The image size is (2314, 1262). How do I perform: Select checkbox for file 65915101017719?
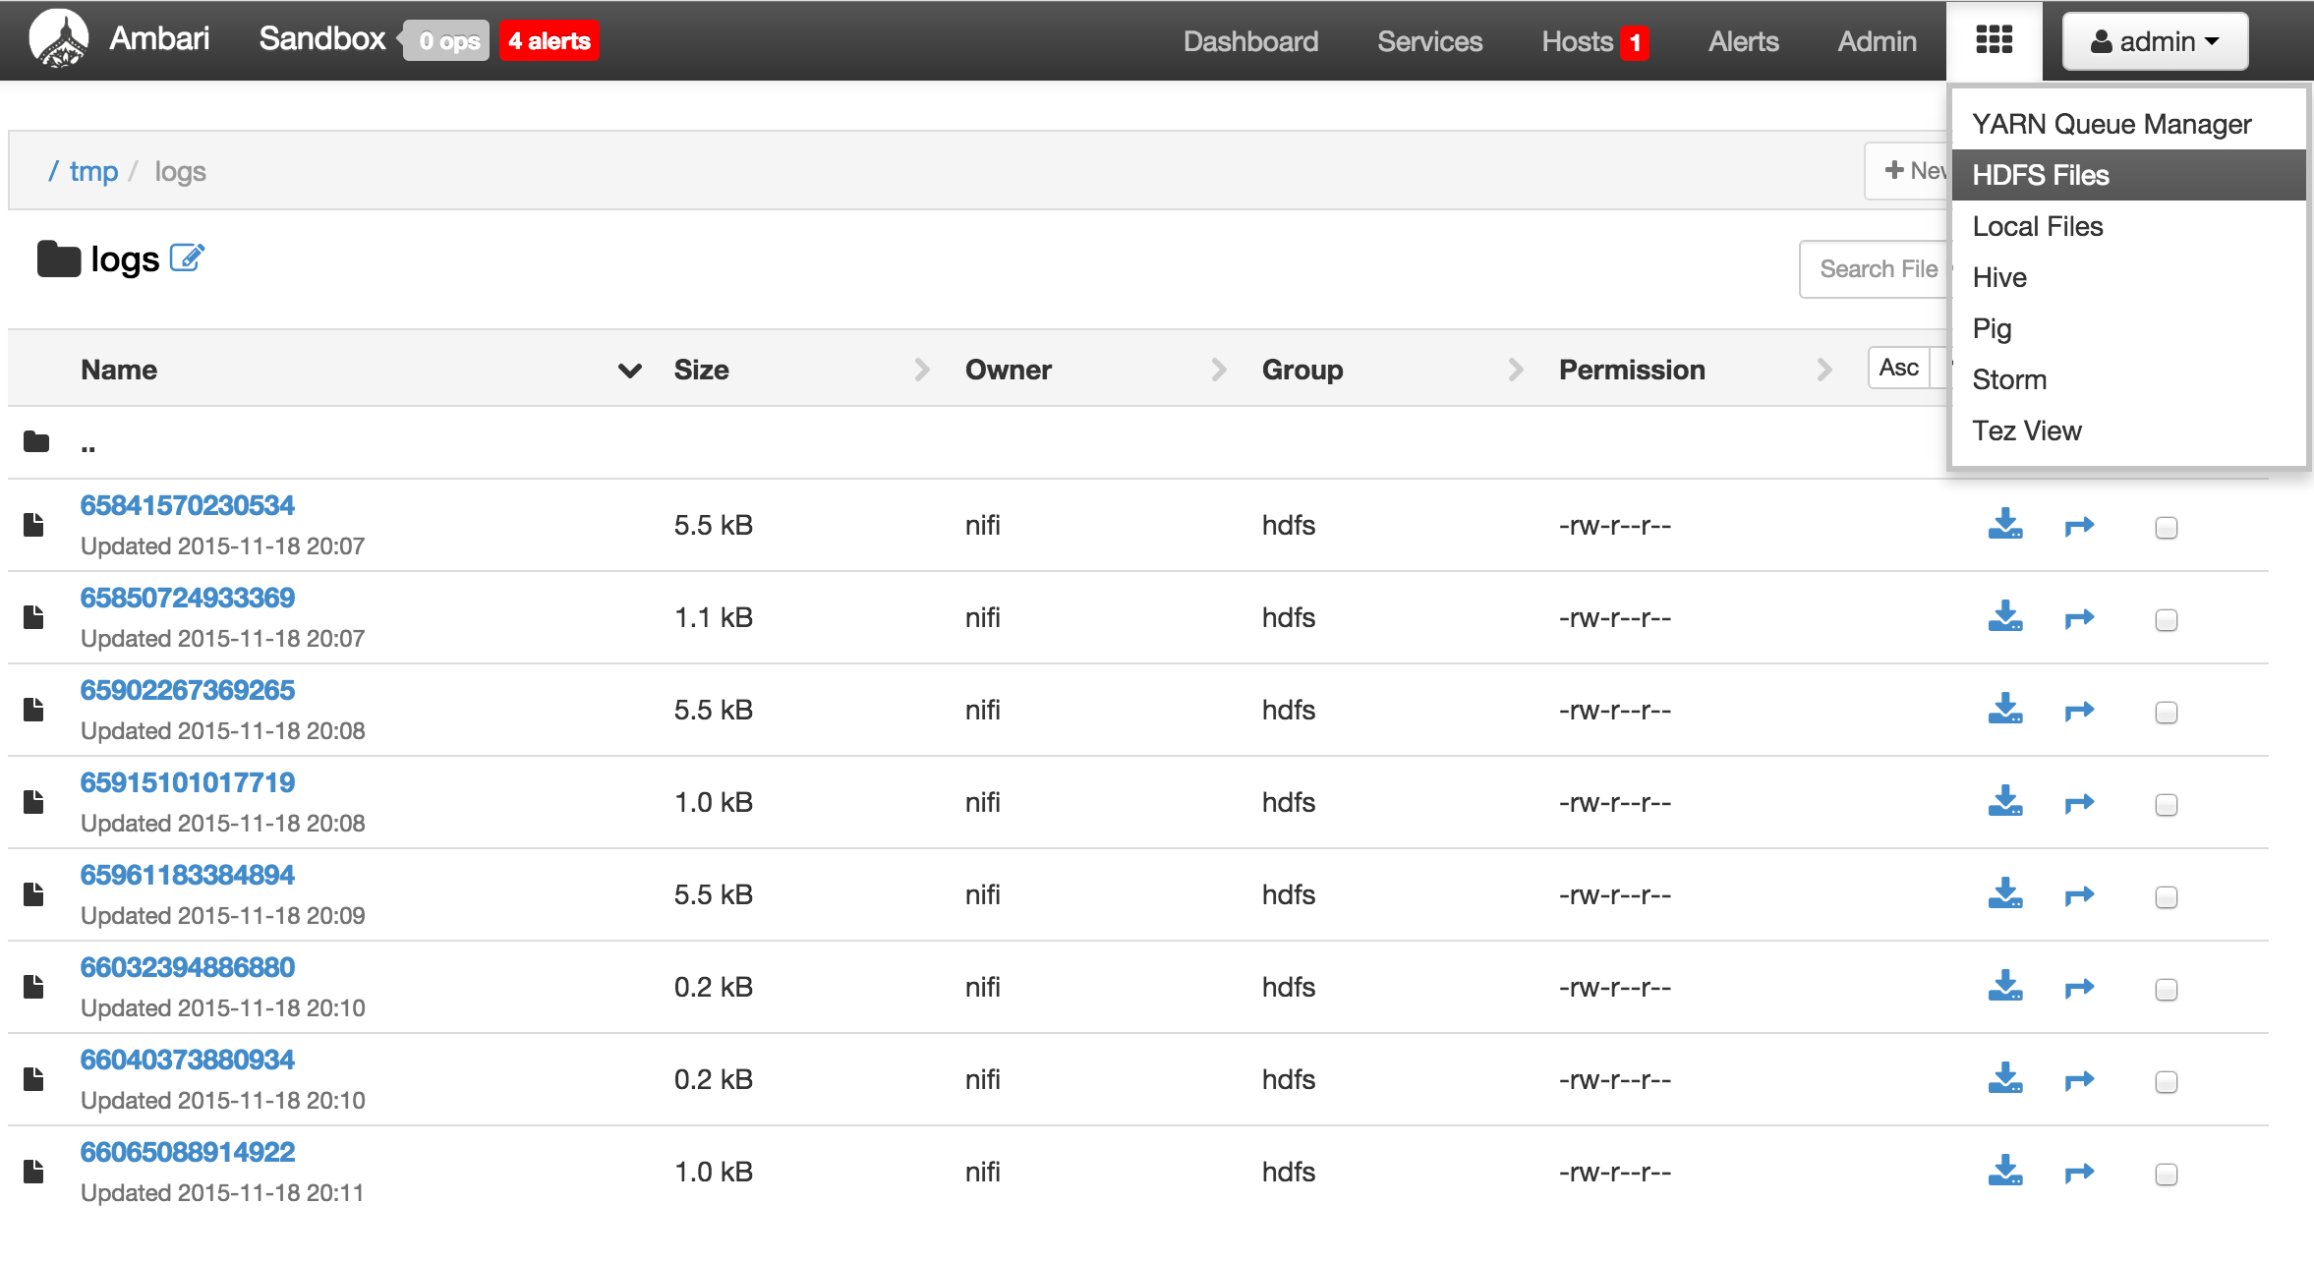point(2166,805)
